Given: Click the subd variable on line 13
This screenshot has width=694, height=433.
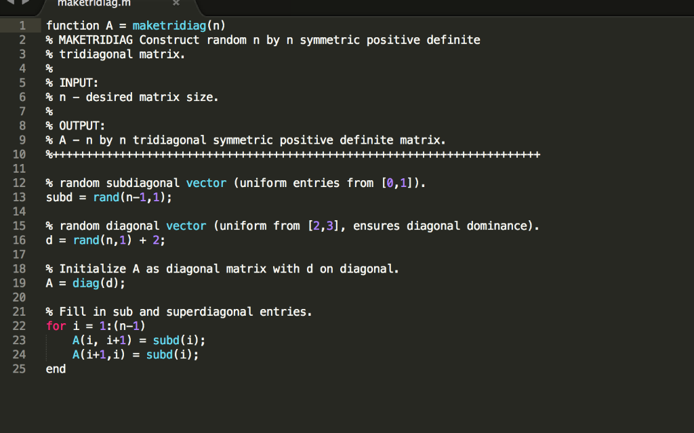Looking at the screenshot, I should (58, 197).
